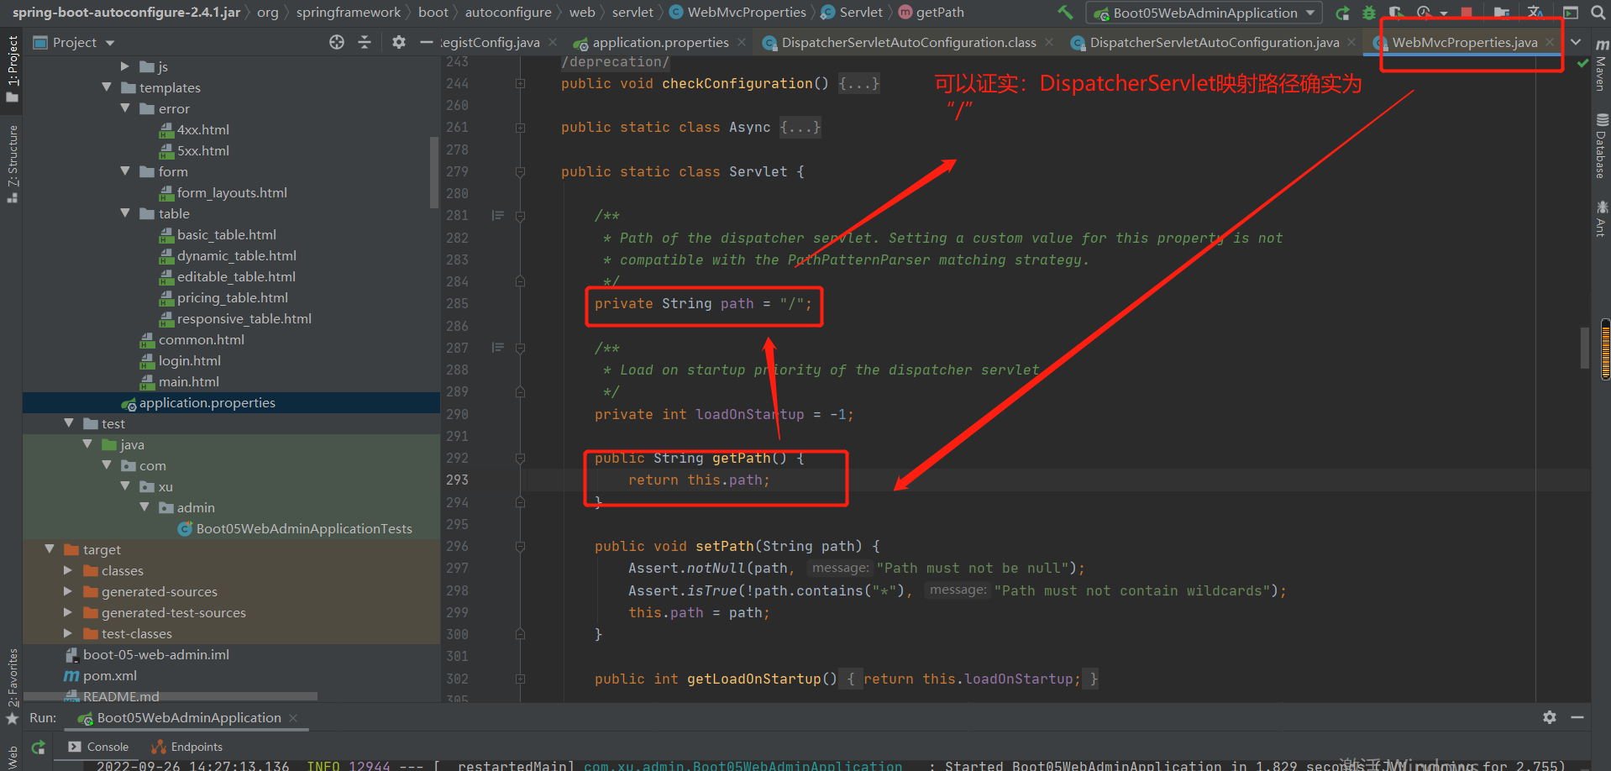The width and height of the screenshot is (1611, 771).
Task: Click the Profiler run icon
Action: coord(1425,13)
